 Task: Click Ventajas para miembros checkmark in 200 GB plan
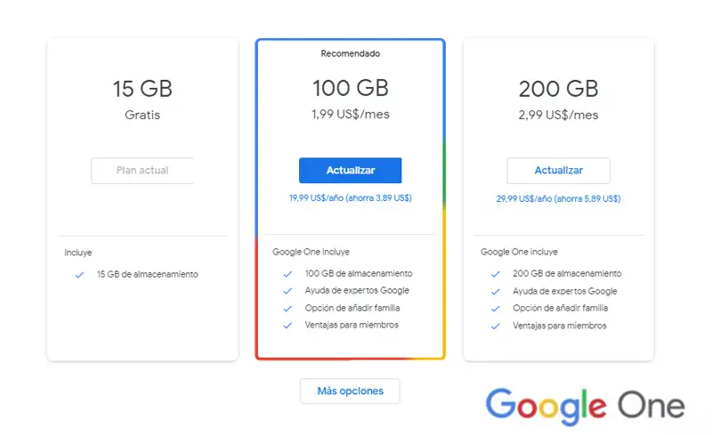click(x=496, y=326)
